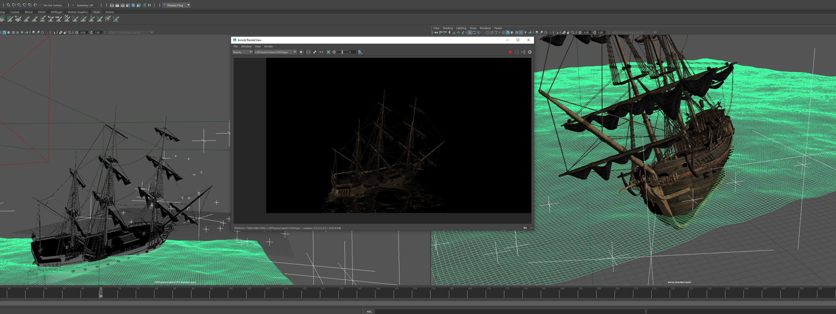Pause viewport evaluation with pause icon

(150, 5)
